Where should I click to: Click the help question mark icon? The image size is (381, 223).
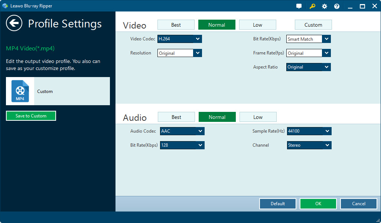337,6
